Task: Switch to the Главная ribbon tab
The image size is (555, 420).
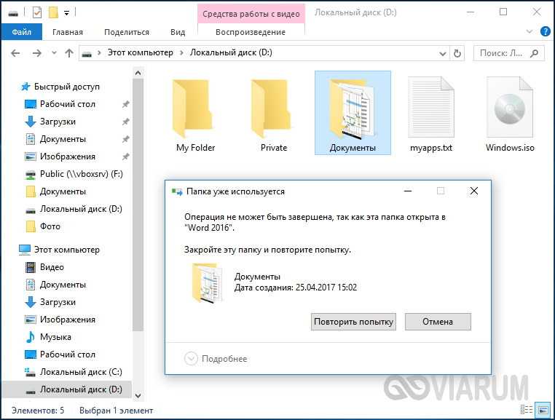Action: click(68, 32)
